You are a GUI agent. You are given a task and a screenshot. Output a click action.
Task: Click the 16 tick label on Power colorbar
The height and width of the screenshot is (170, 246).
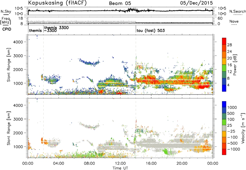pos(229,65)
